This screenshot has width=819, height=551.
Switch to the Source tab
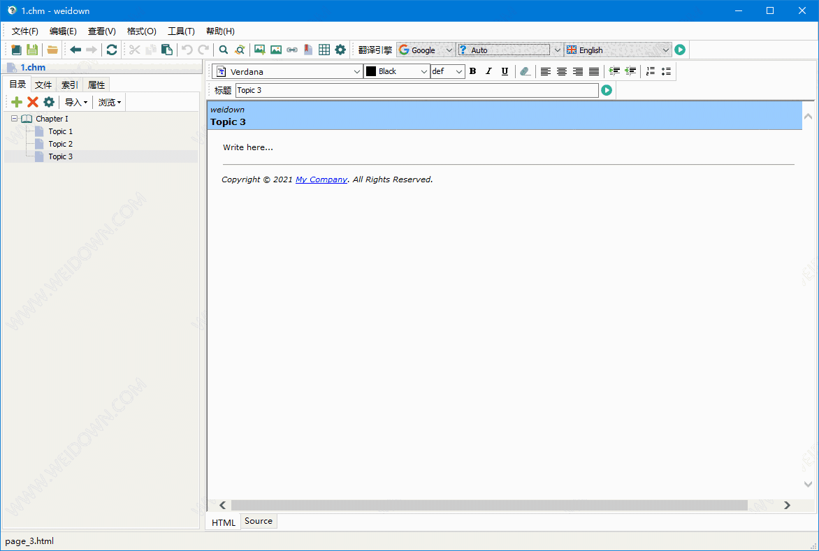pyautogui.click(x=259, y=521)
